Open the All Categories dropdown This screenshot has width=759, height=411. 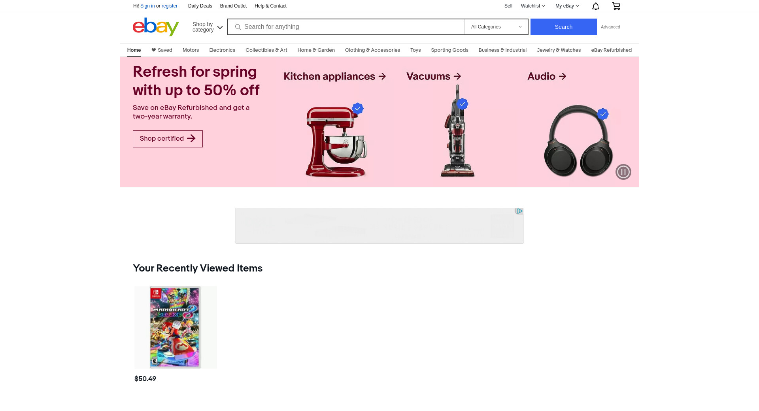[x=496, y=27]
